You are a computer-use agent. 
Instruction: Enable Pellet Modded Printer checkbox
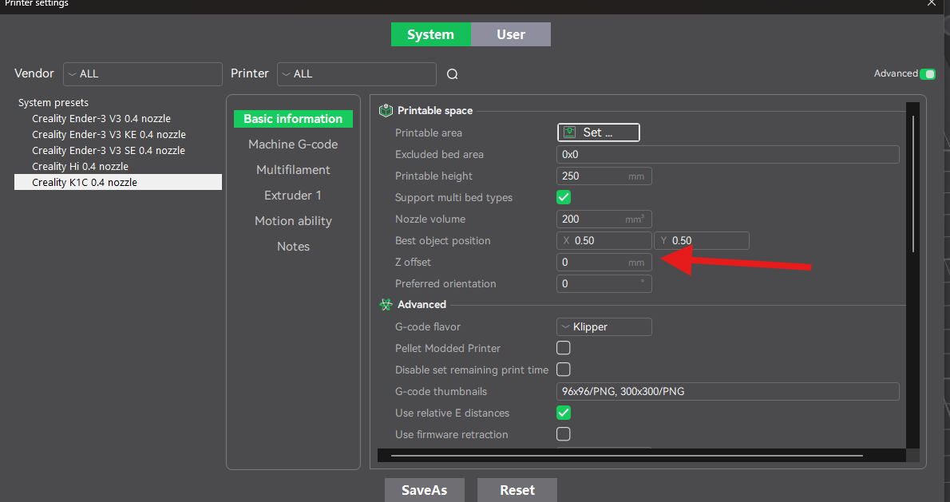pos(564,348)
